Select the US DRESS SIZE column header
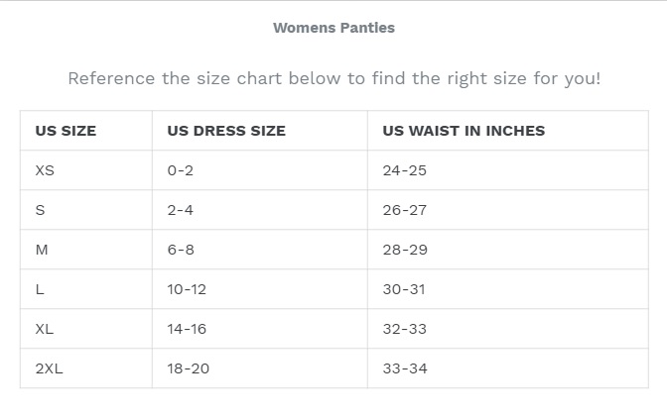 [226, 131]
